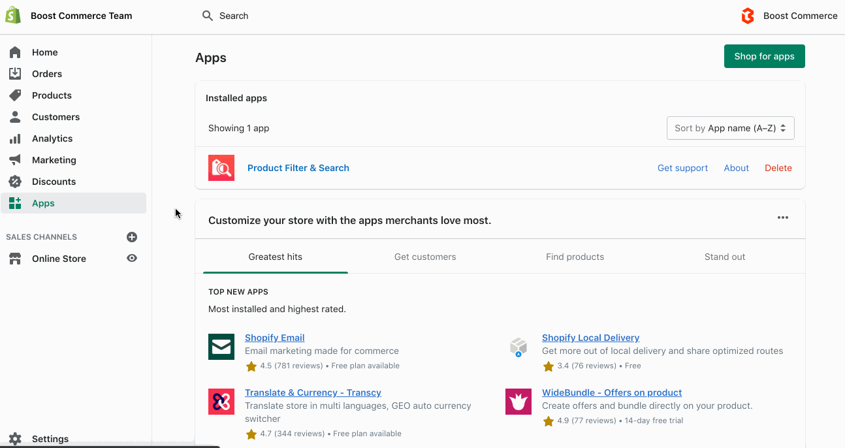Open the Home menu item
The width and height of the screenshot is (845, 448).
point(45,52)
